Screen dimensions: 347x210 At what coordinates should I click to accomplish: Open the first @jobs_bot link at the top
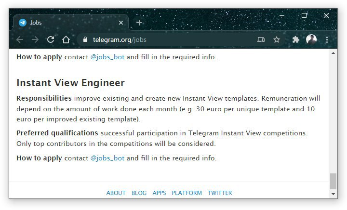[107, 57]
